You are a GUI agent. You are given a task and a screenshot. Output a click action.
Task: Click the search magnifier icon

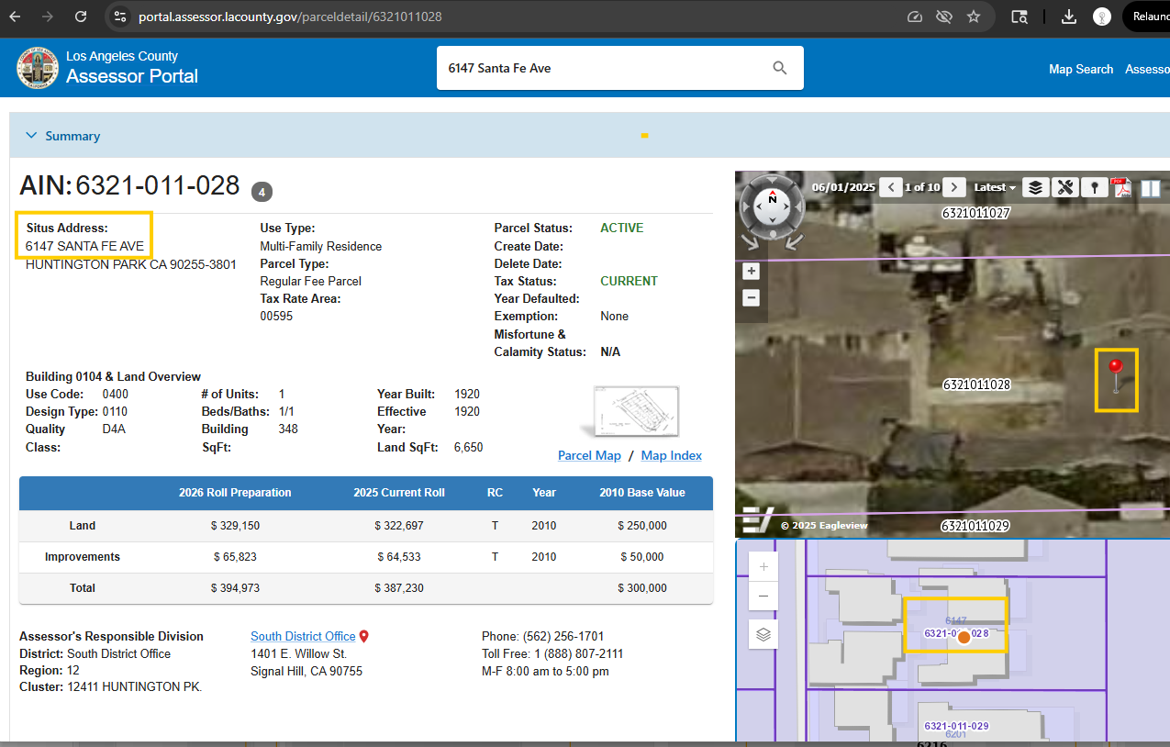point(780,68)
